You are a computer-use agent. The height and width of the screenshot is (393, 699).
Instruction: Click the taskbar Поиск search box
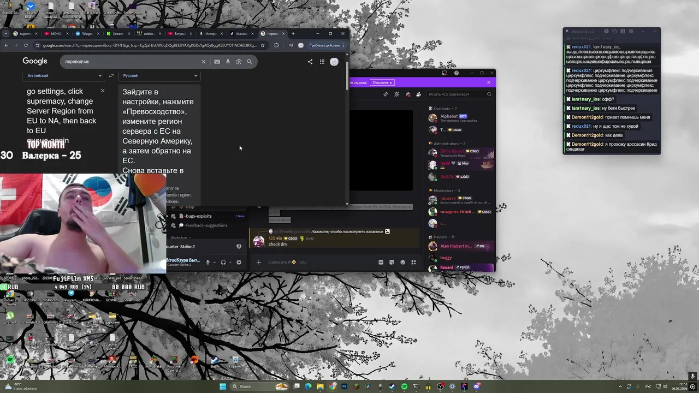(259, 386)
